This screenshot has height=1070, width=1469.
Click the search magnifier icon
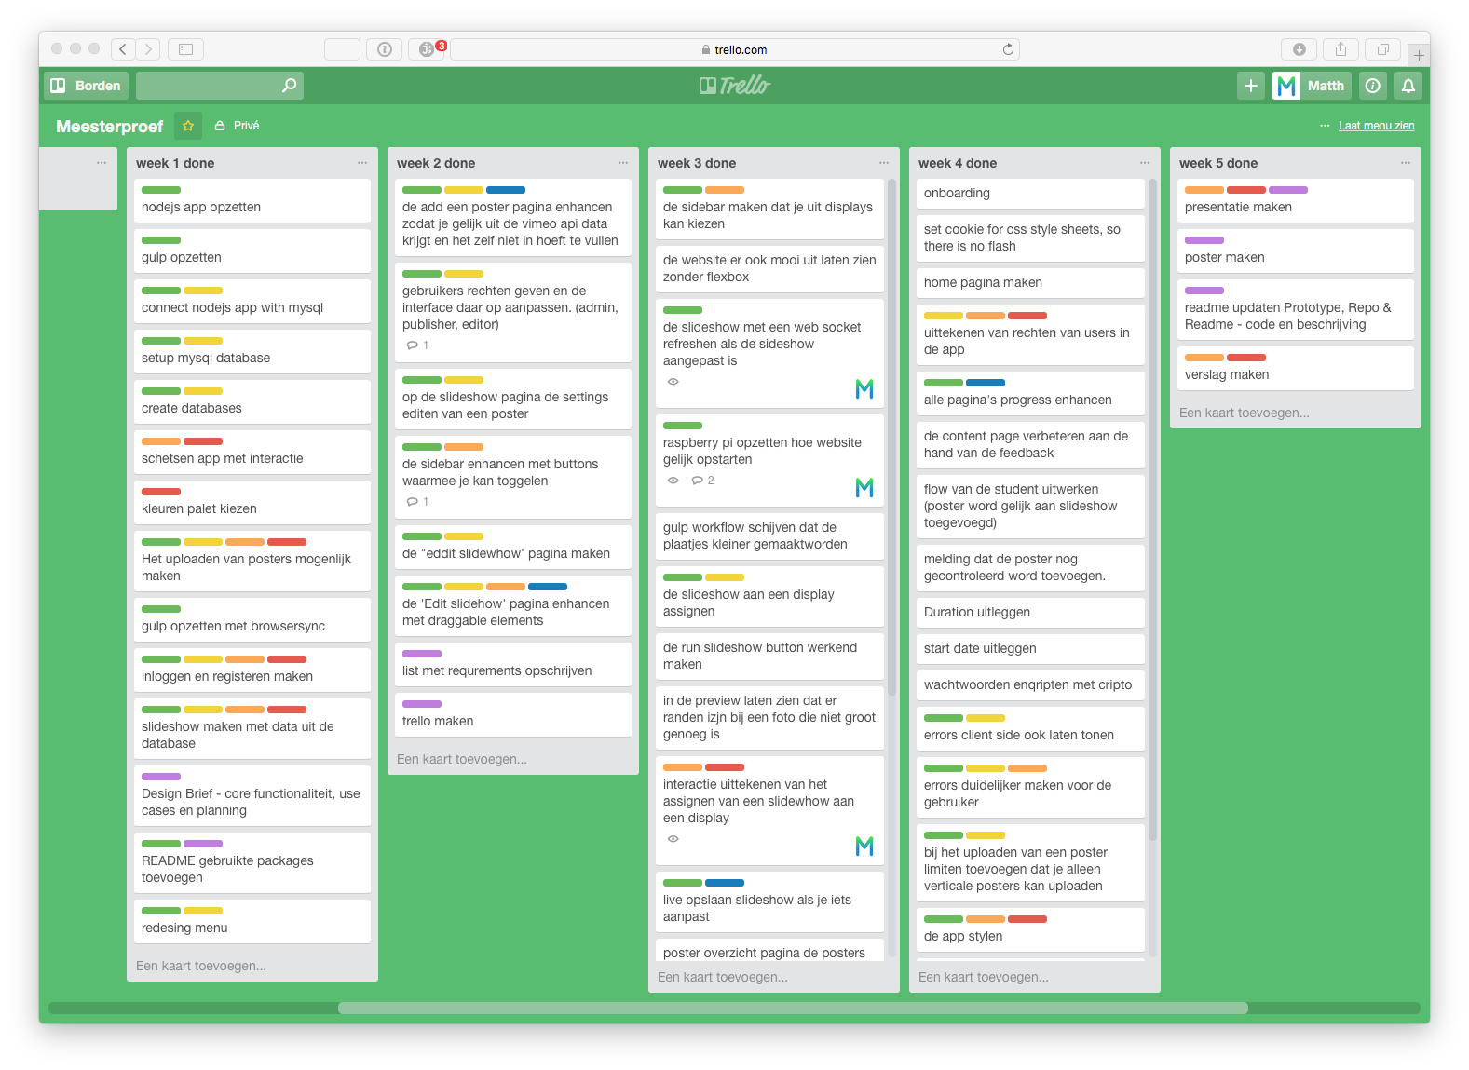pyautogui.click(x=290, y=86)
